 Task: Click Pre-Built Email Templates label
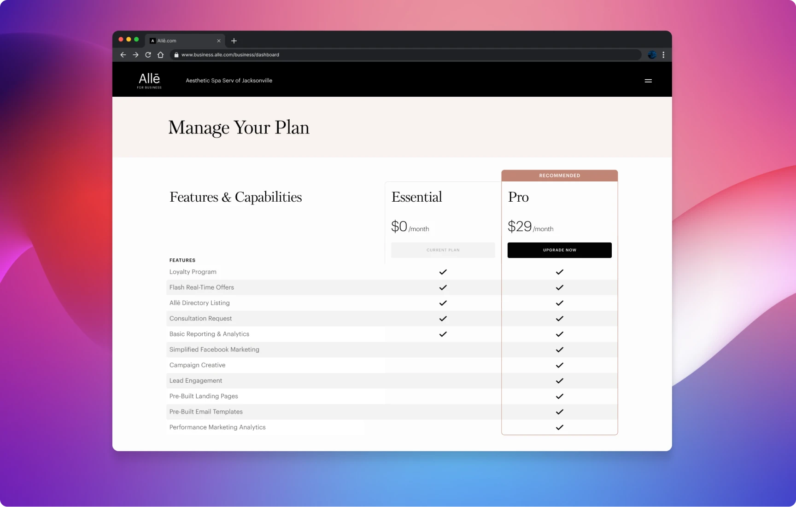pyautogui.click(x=206, y=412)
